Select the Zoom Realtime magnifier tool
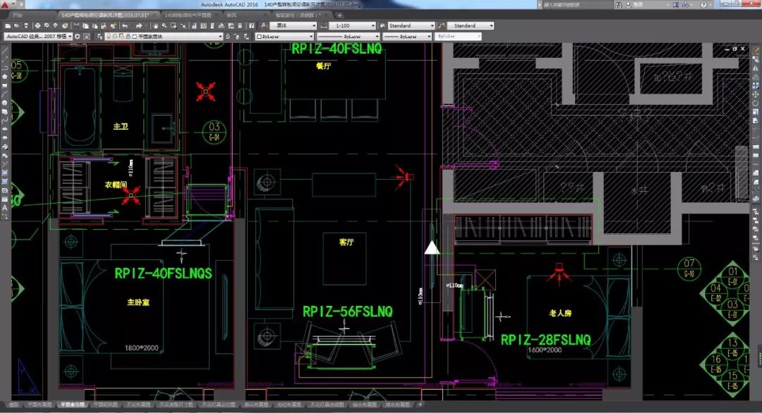762x413 pixels. coord(164,25)
